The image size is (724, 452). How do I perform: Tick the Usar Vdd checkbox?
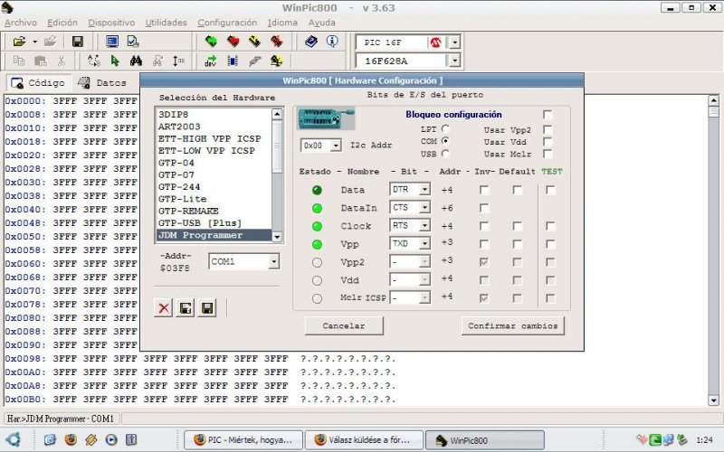pos(548,142)
